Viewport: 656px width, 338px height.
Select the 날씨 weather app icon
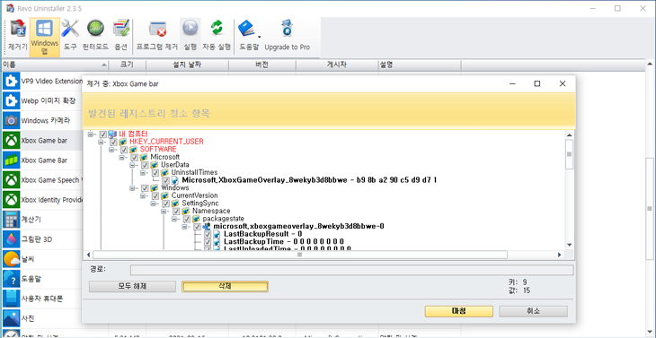11,259
